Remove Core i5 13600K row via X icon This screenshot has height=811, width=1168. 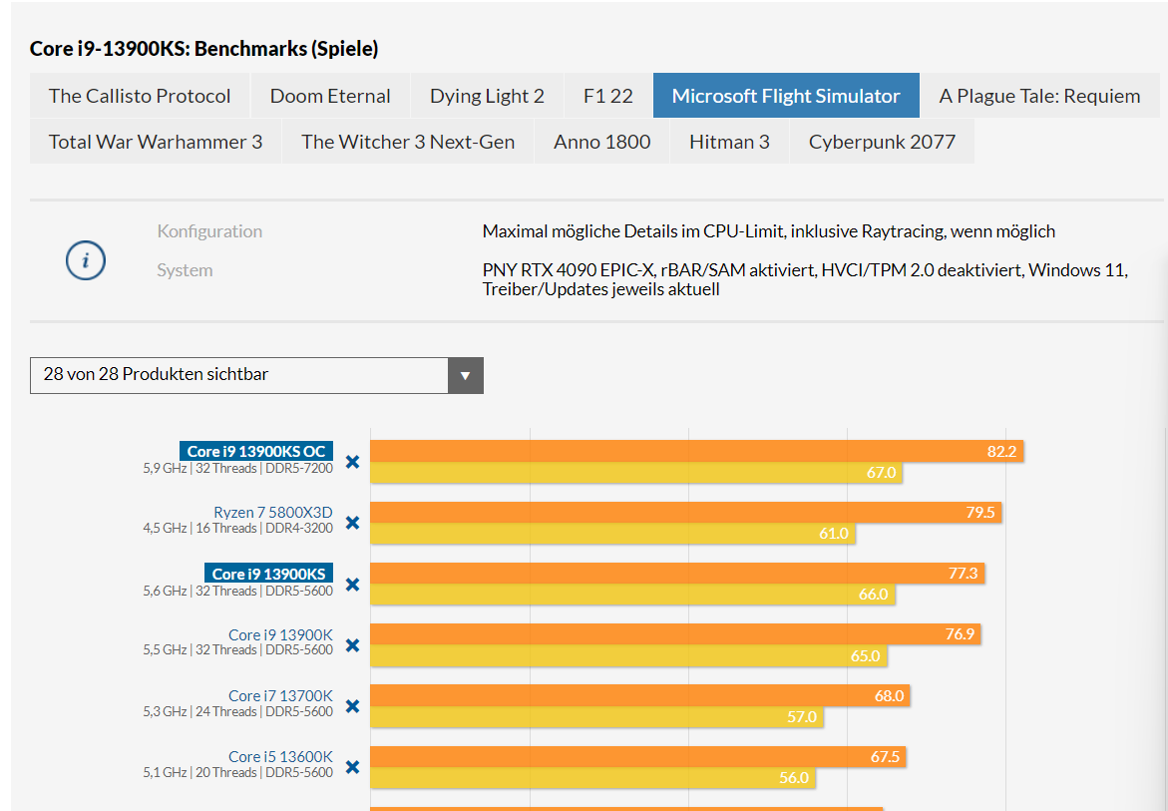353,767
